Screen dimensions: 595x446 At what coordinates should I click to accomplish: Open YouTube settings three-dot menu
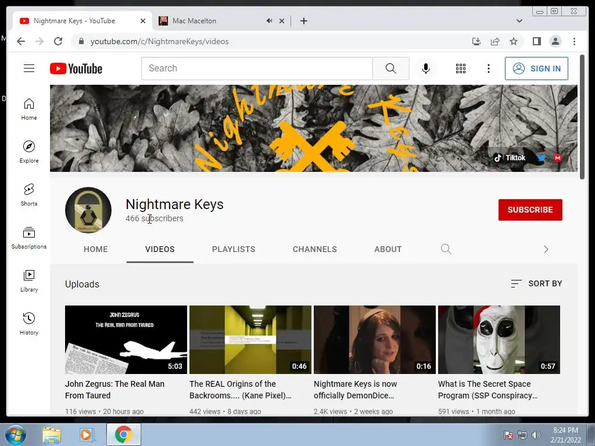(x=488, y=69)
